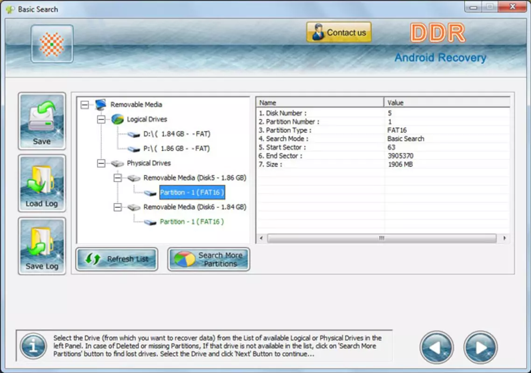Viewport: 531px width, 373px height.
Task: Collapse the Disk5 Removable Media node
Action: [x=118, y=178]
